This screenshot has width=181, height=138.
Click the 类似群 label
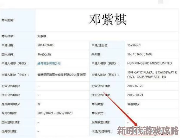click(96, 54)
